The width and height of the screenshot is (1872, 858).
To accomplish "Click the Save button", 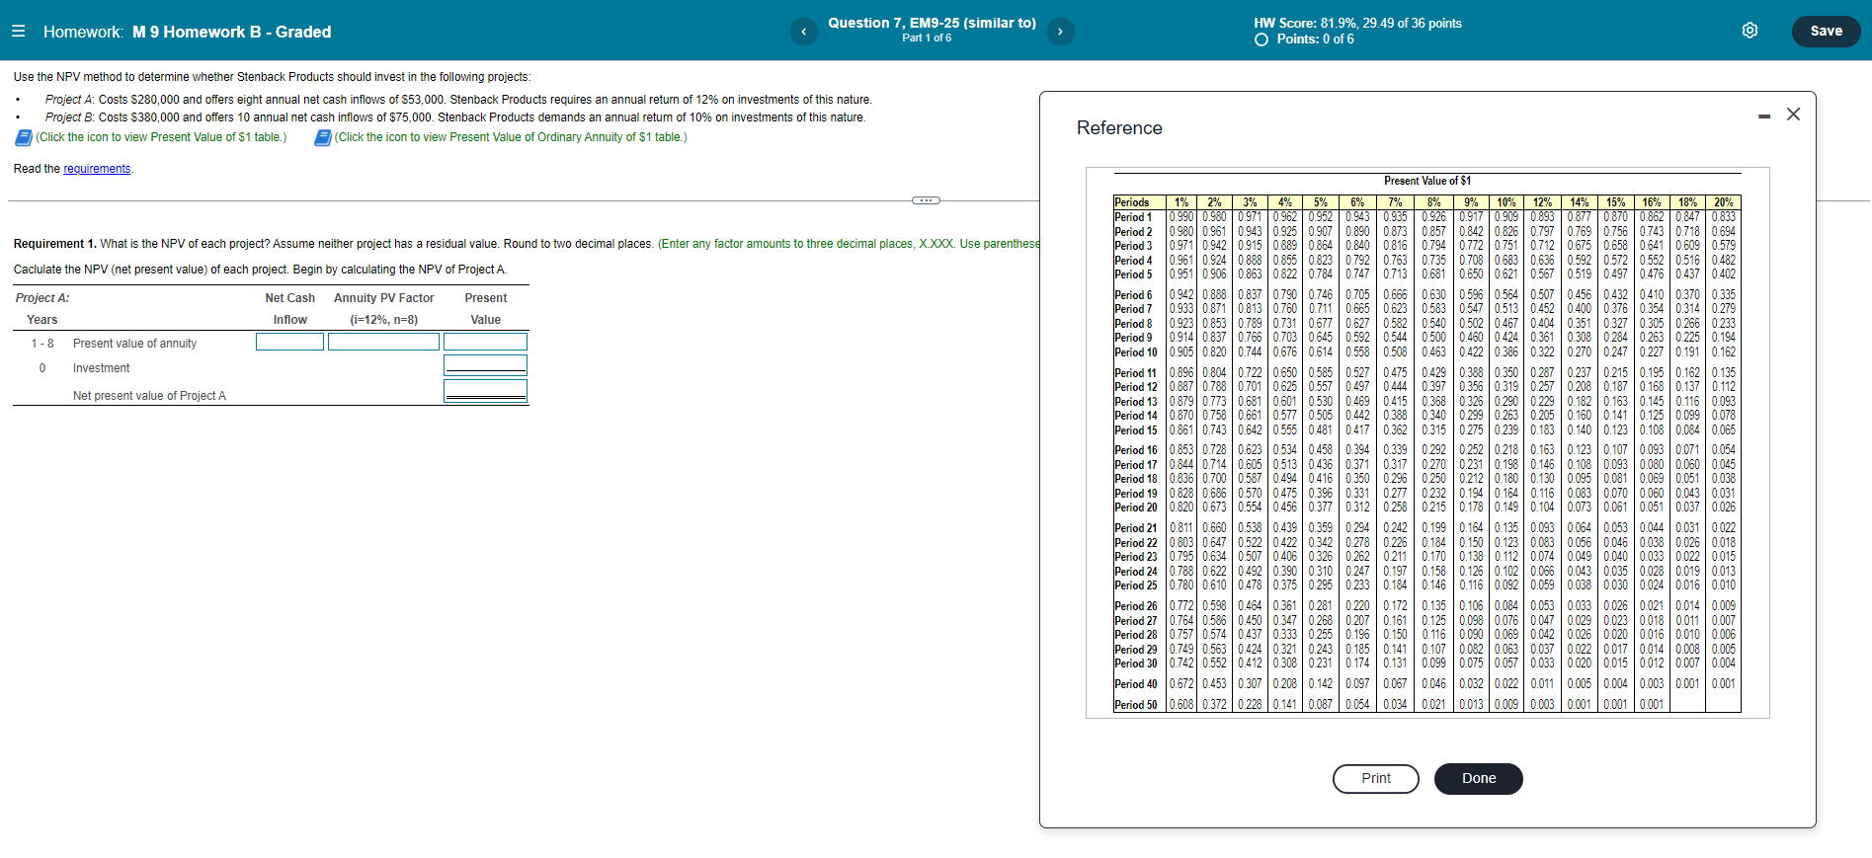I will (x=1826, y=31).
